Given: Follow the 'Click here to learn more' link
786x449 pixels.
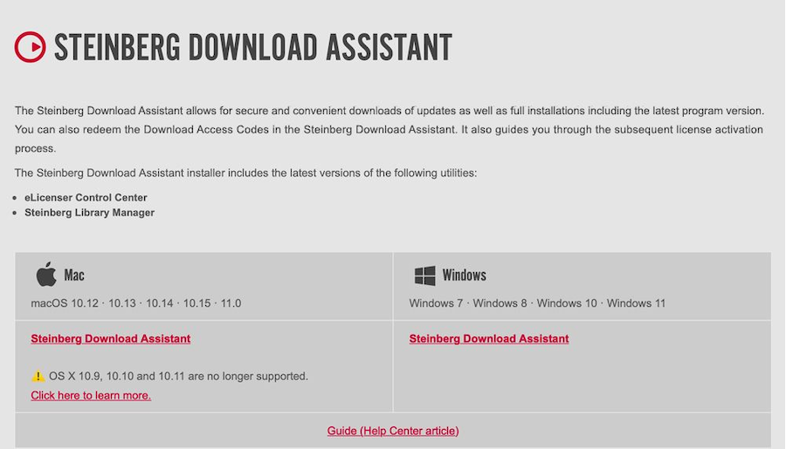Looking at the screenshot, I should pos(91,395).
